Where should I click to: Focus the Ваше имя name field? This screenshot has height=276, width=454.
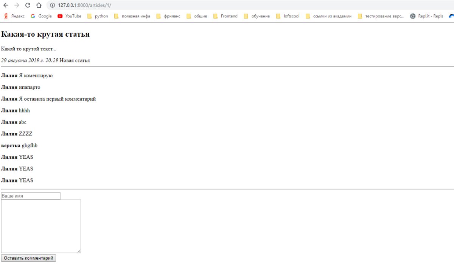click(x=31, y=196)
